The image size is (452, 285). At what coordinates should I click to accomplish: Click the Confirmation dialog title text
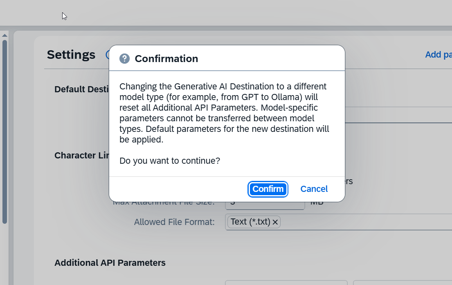166,59
